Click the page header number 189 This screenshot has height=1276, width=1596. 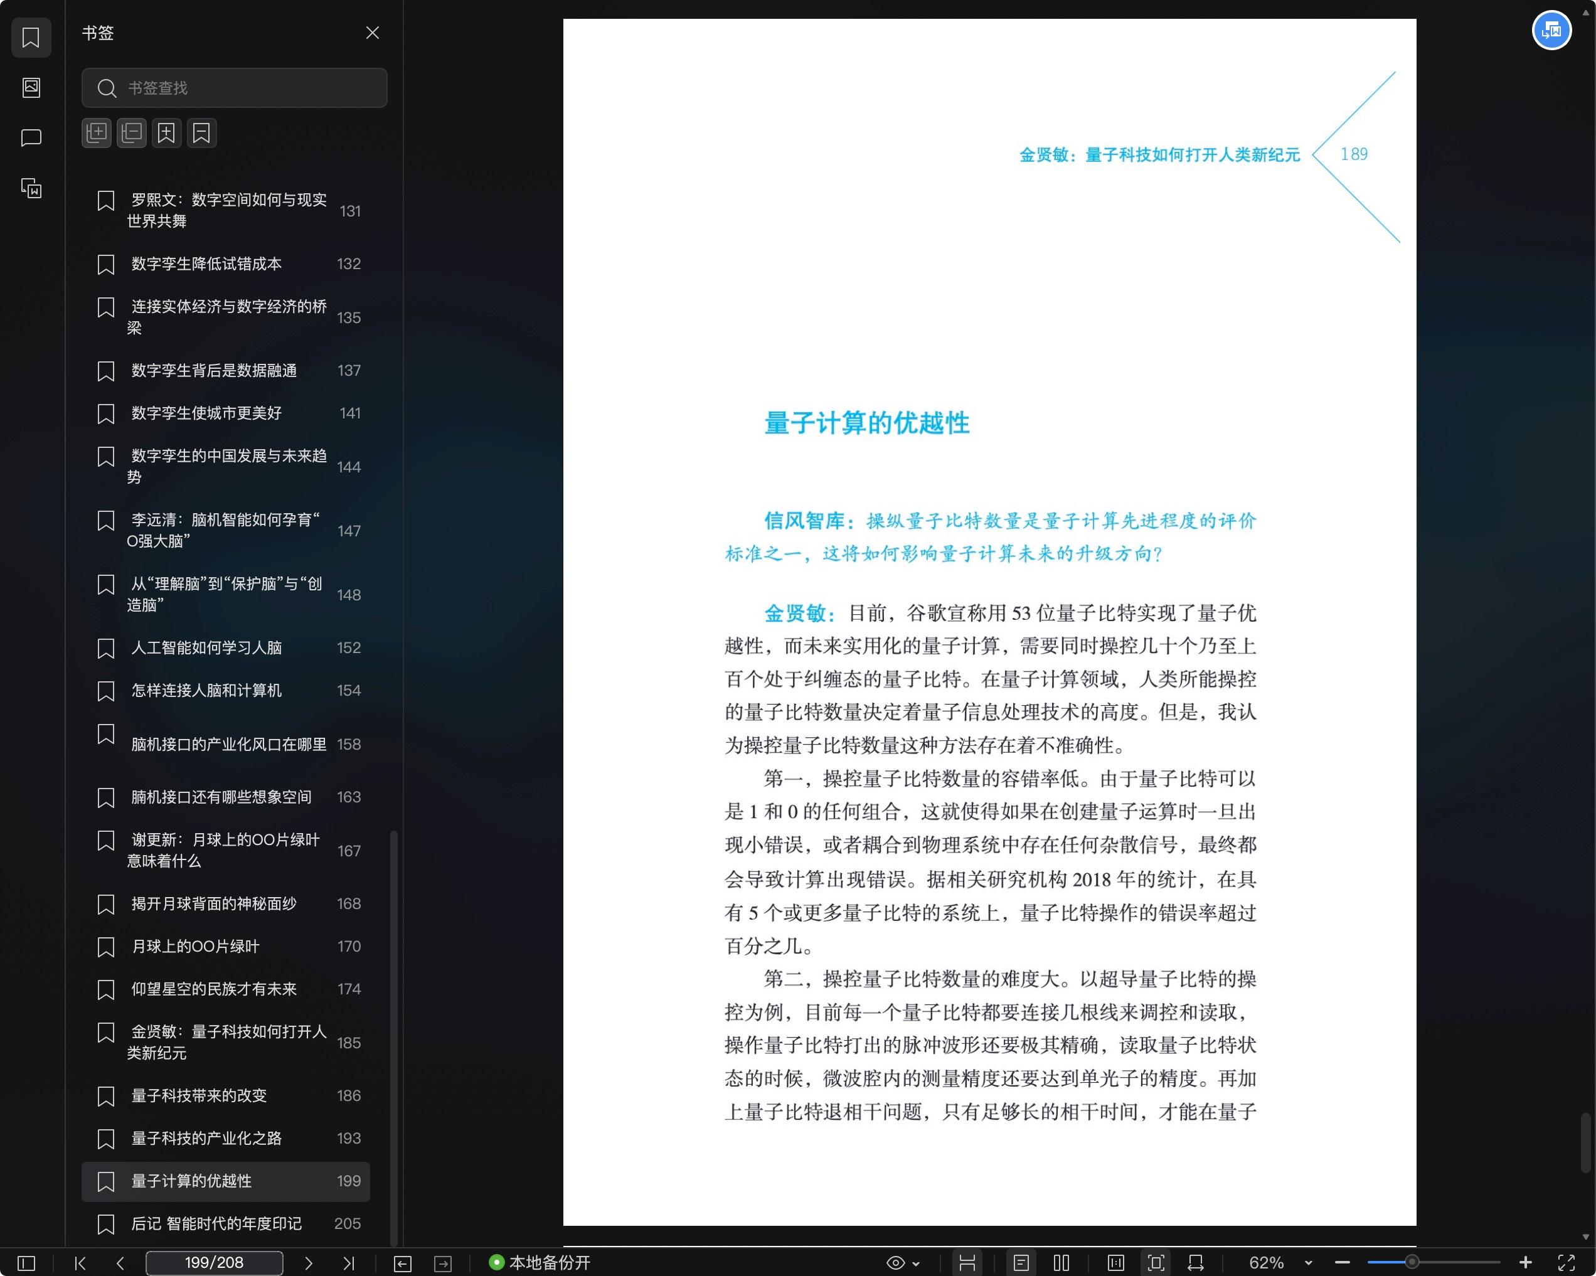[x=1354, y=154]
